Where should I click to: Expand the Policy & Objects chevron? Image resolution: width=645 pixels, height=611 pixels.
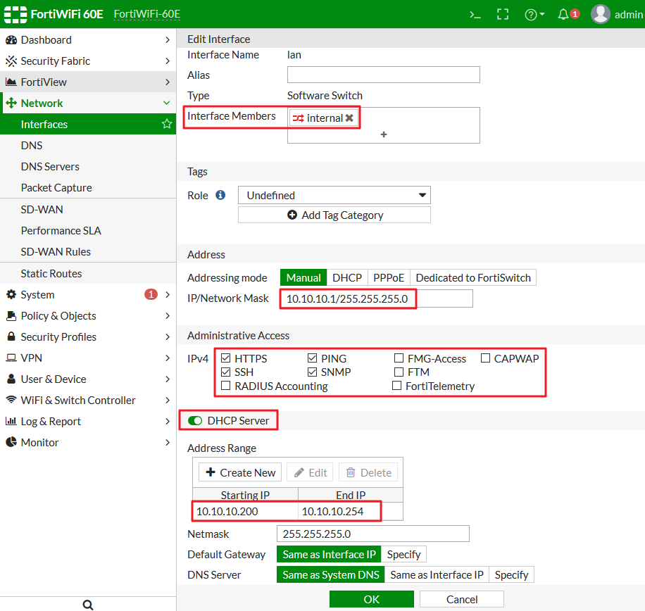(167, 316)
